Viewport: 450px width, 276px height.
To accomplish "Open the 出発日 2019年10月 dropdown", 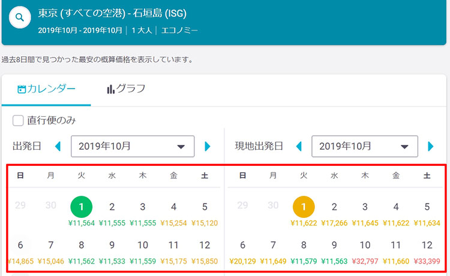I will 133,146.
